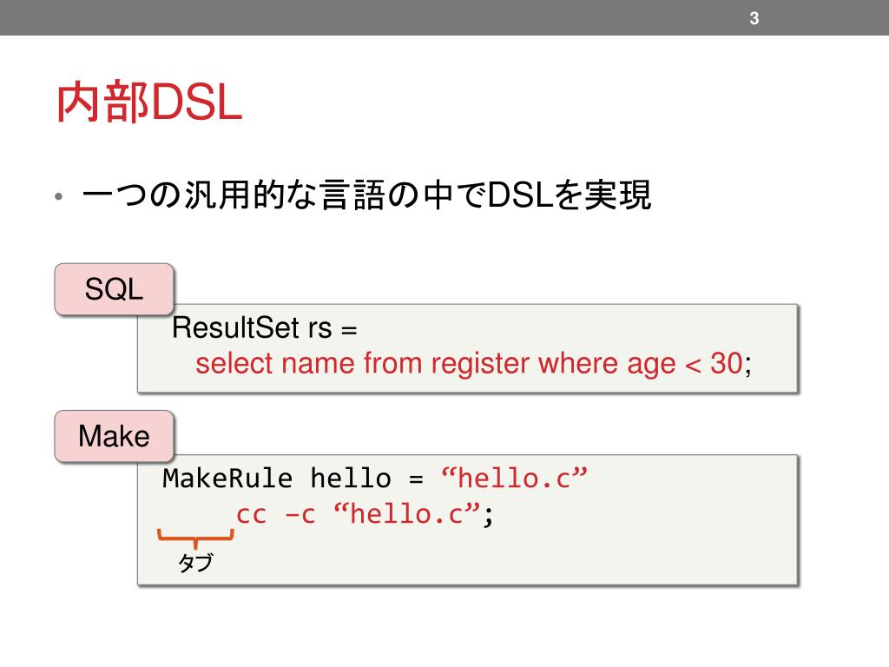Click the red command cc -c “hello.c”
The height and width of the screenshot is (667, 889).
[x=359, y=514]
